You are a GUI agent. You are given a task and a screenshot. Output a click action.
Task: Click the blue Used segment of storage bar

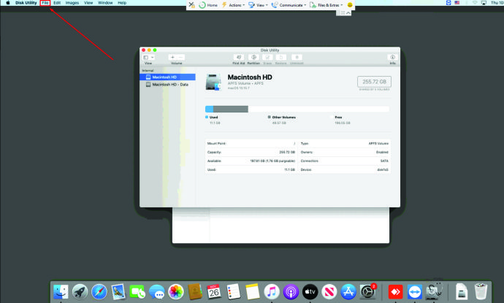click(209, 110)
